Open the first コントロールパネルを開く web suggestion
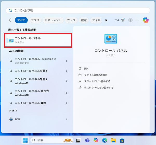The image size is (156, 145). [x=38, y=71]
